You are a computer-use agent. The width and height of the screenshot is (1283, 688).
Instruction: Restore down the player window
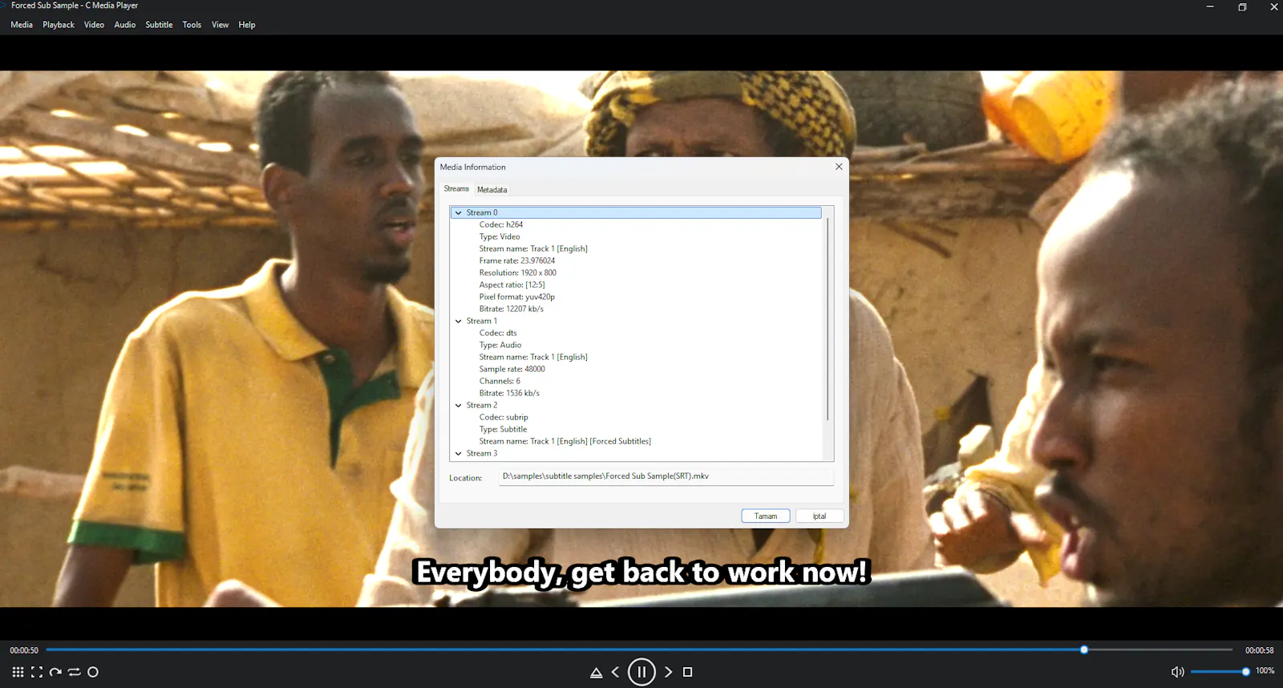point(1242,6)
